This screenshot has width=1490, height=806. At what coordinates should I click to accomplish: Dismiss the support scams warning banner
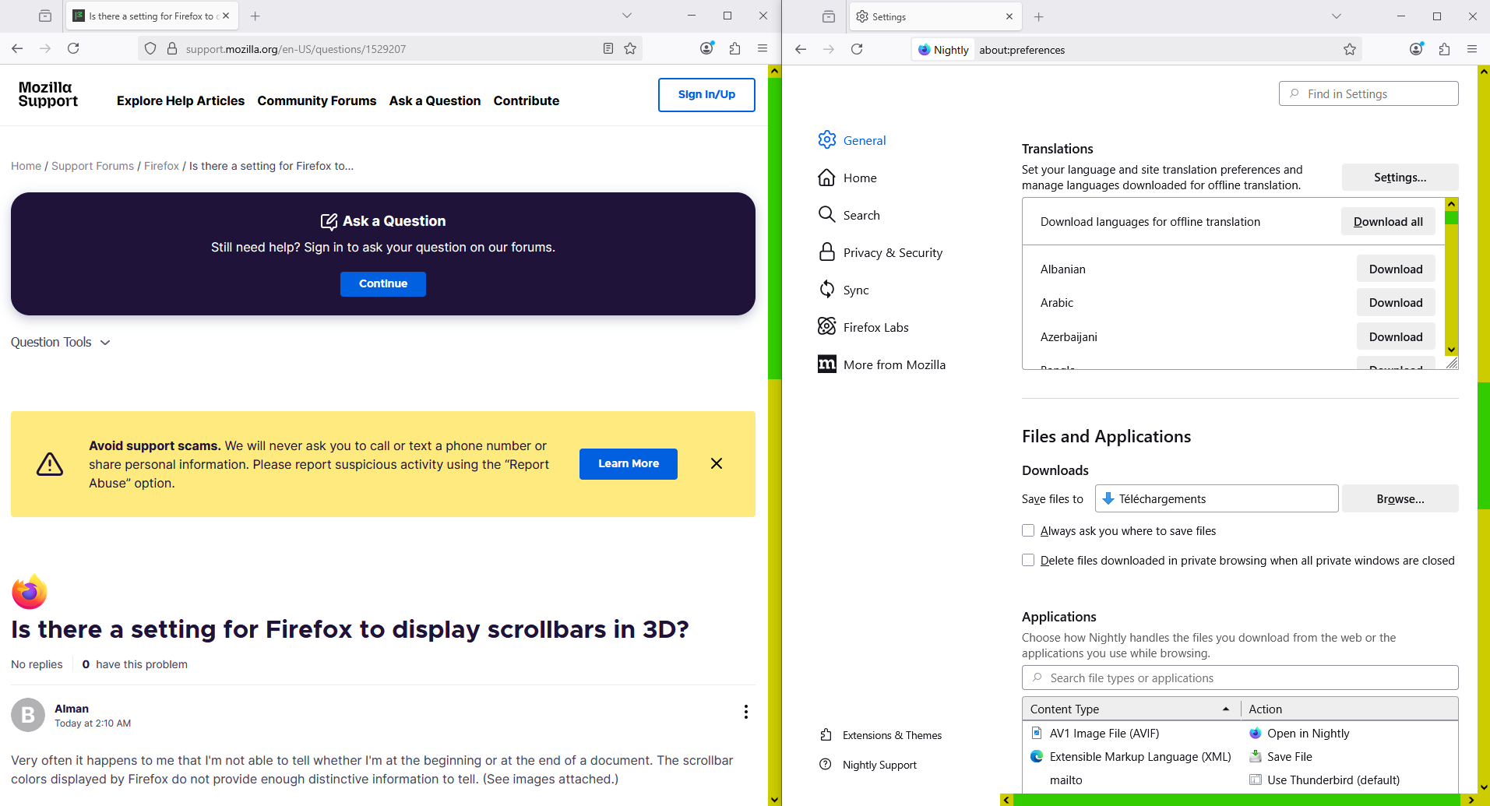point(717,463)
